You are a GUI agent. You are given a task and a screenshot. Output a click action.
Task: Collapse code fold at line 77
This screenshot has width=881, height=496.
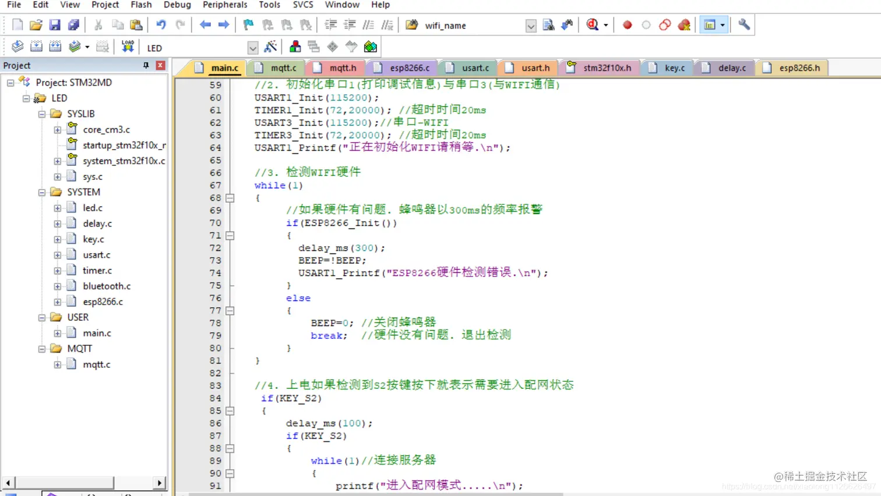coord(230,310)
